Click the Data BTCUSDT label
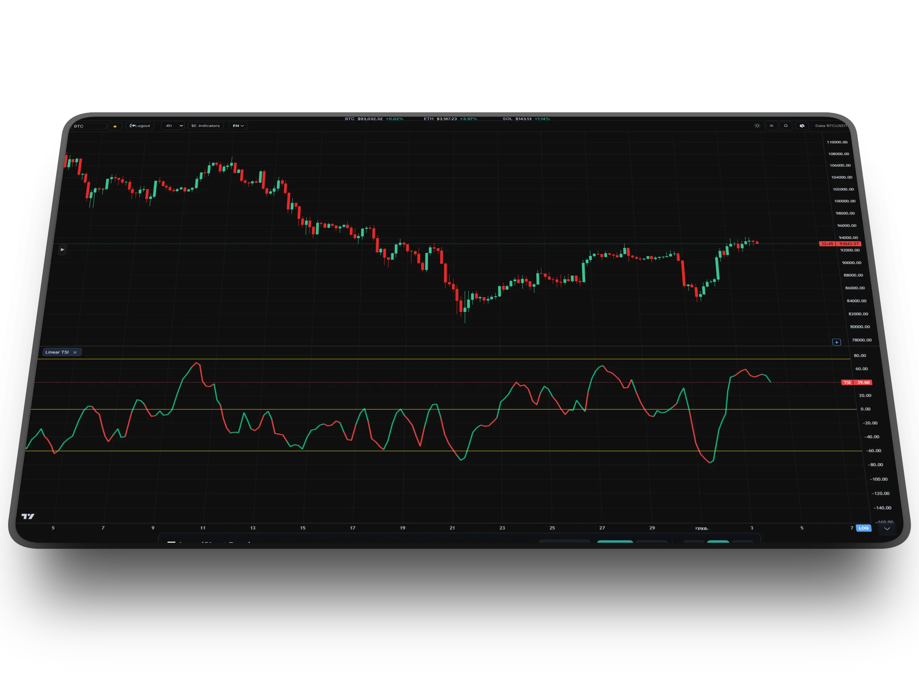This screenshot has height=689, width=919. pyautogui.click(x=831, y=126)
